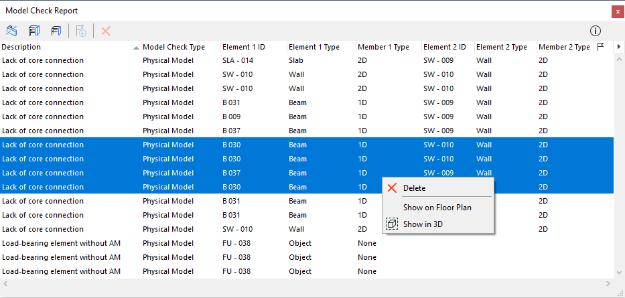
Task: Close the Model Check Report window
Action: 618,12
